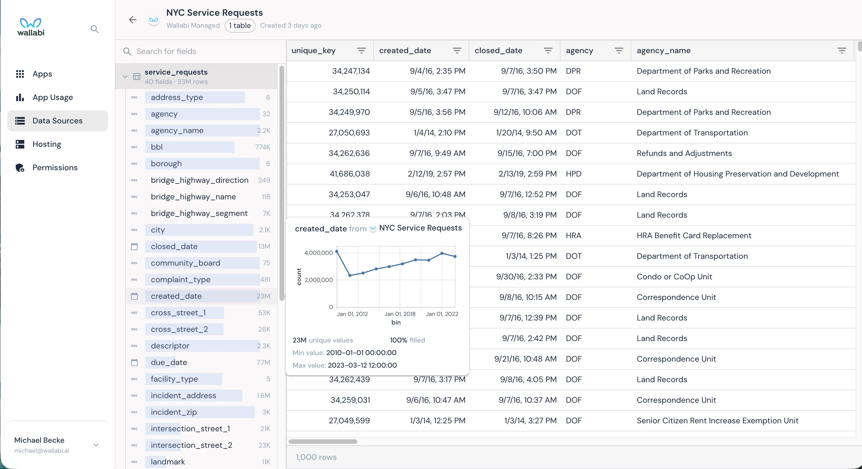Open the filter on the unique_key column

361,51
